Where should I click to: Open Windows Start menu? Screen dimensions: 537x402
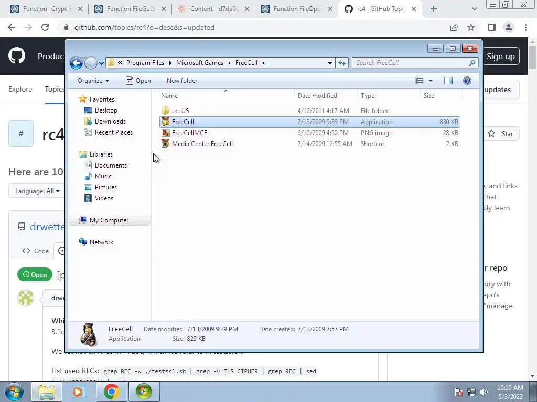tap(14, 392)
